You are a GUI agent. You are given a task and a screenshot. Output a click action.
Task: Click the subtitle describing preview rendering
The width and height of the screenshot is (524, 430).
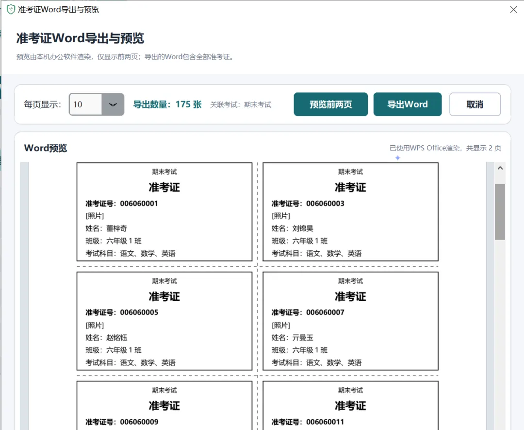click(125, 57)
